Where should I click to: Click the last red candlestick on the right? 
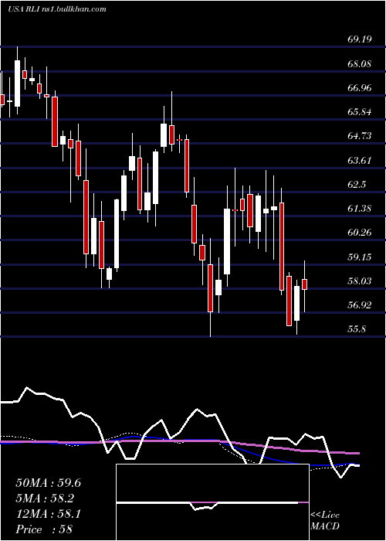(x=305, y=284)
